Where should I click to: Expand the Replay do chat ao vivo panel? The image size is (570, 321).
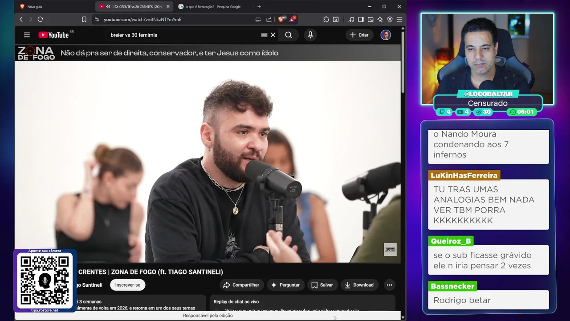pos(302,302)
